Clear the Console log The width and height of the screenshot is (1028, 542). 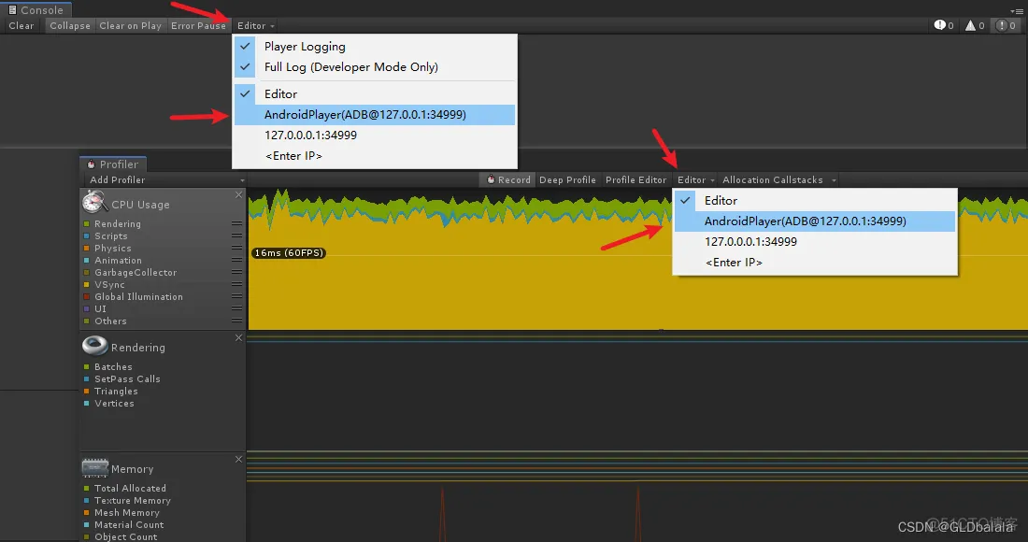21,25
